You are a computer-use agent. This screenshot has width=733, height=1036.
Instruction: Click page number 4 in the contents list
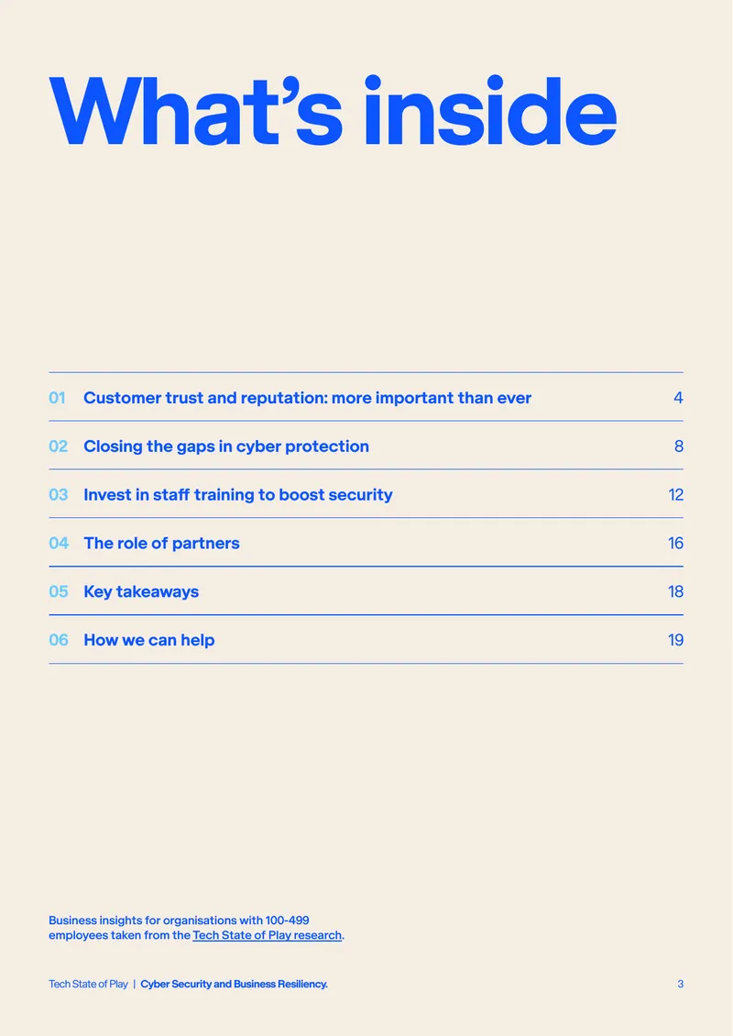[678, 398]
